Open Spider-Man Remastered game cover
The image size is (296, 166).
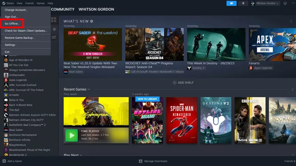[x=182, y=120]
